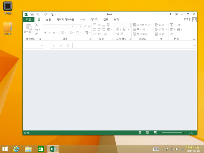This screenshot has height=153, width=204.
Task: Click the Clear eraser icon
Action: 172,34
